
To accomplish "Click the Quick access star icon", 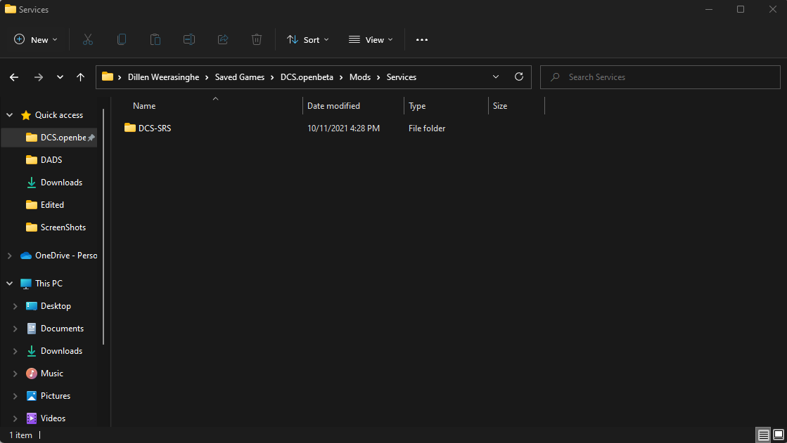I will (26, 115).
